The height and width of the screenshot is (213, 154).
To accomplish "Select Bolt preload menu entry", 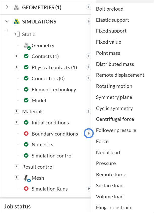I will point(110,9).
